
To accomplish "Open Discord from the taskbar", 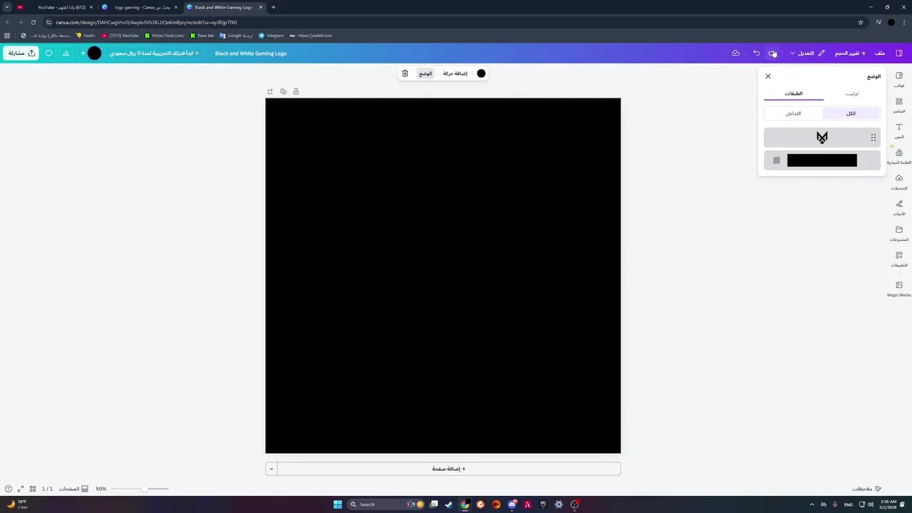I will (512, 504).
